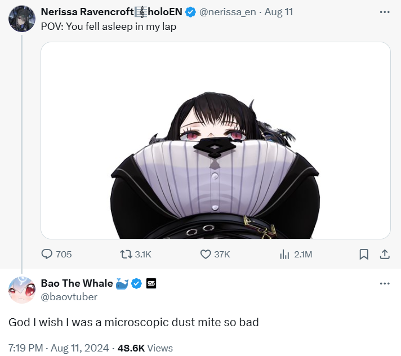Screen dimensions: 401x356
Task: View analytics icon showing 2.1M
Action: [284, 254]
